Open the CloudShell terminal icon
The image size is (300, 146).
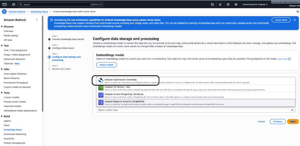pos(213,4)
